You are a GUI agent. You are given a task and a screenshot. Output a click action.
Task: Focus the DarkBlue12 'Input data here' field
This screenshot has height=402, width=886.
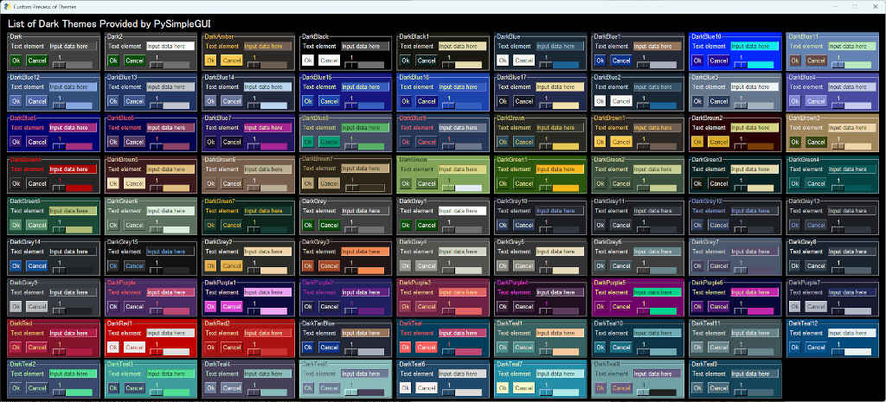pyautogui.click(x=73, y=87)
